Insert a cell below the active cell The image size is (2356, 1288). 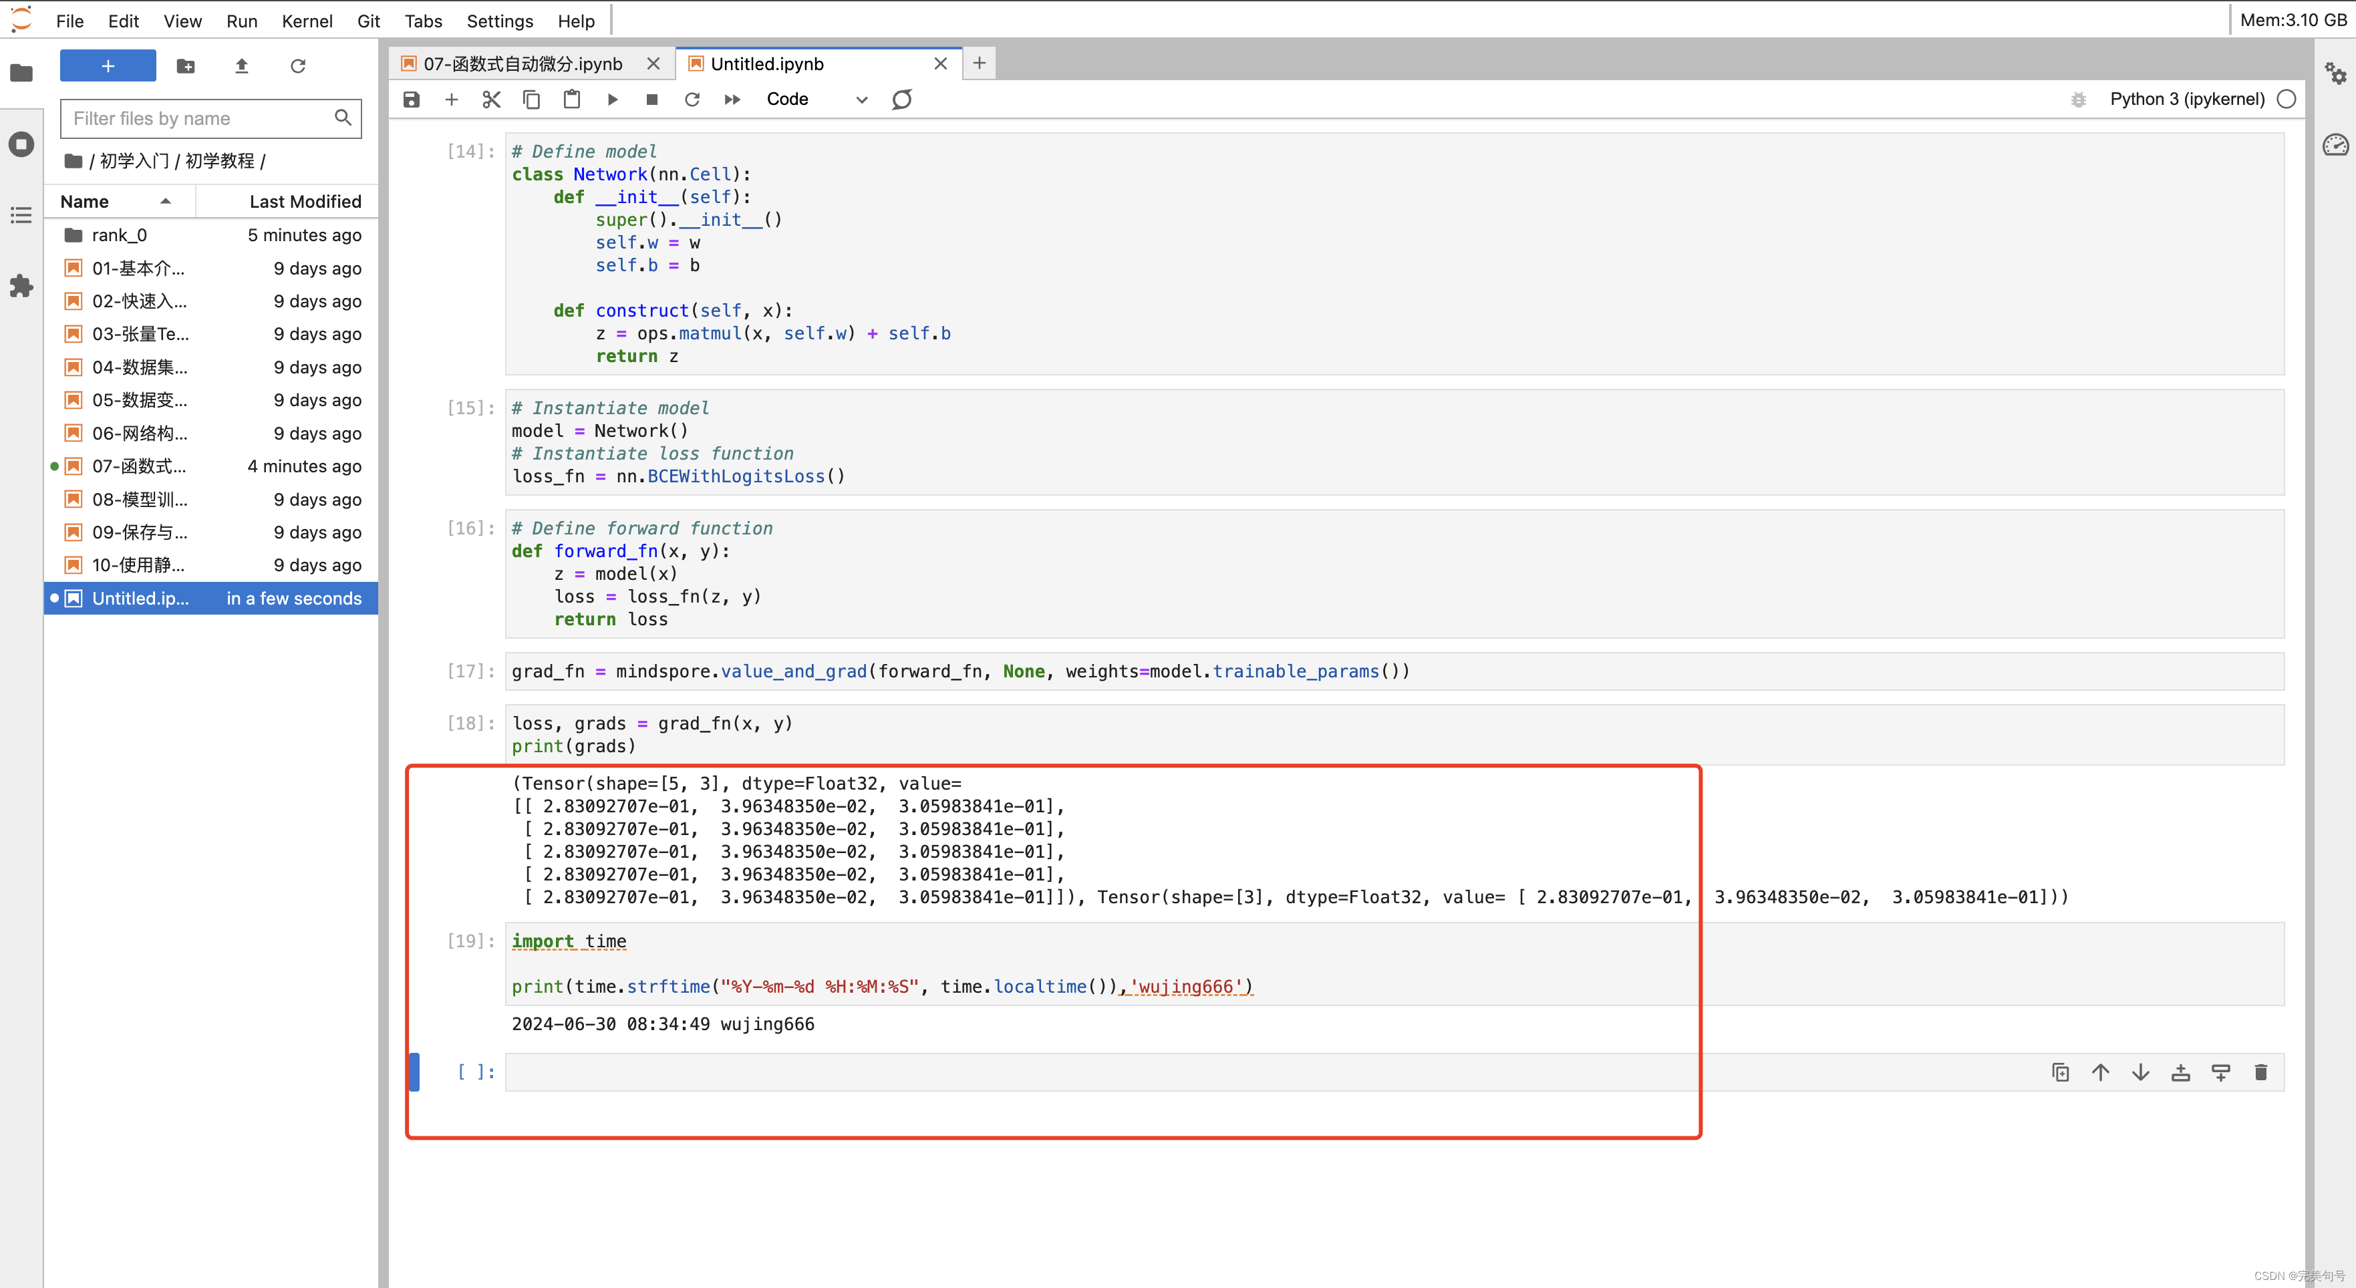pyautogui.click(x=2220, y=1072)
